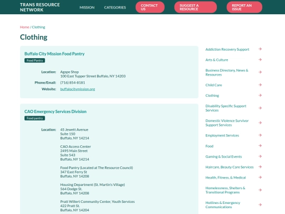Click the arrow beside Homelessness, Shelters & Transitional Programs

pos(260,190)
